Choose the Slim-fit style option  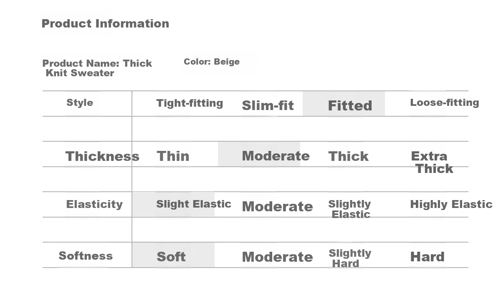point(268,106)
